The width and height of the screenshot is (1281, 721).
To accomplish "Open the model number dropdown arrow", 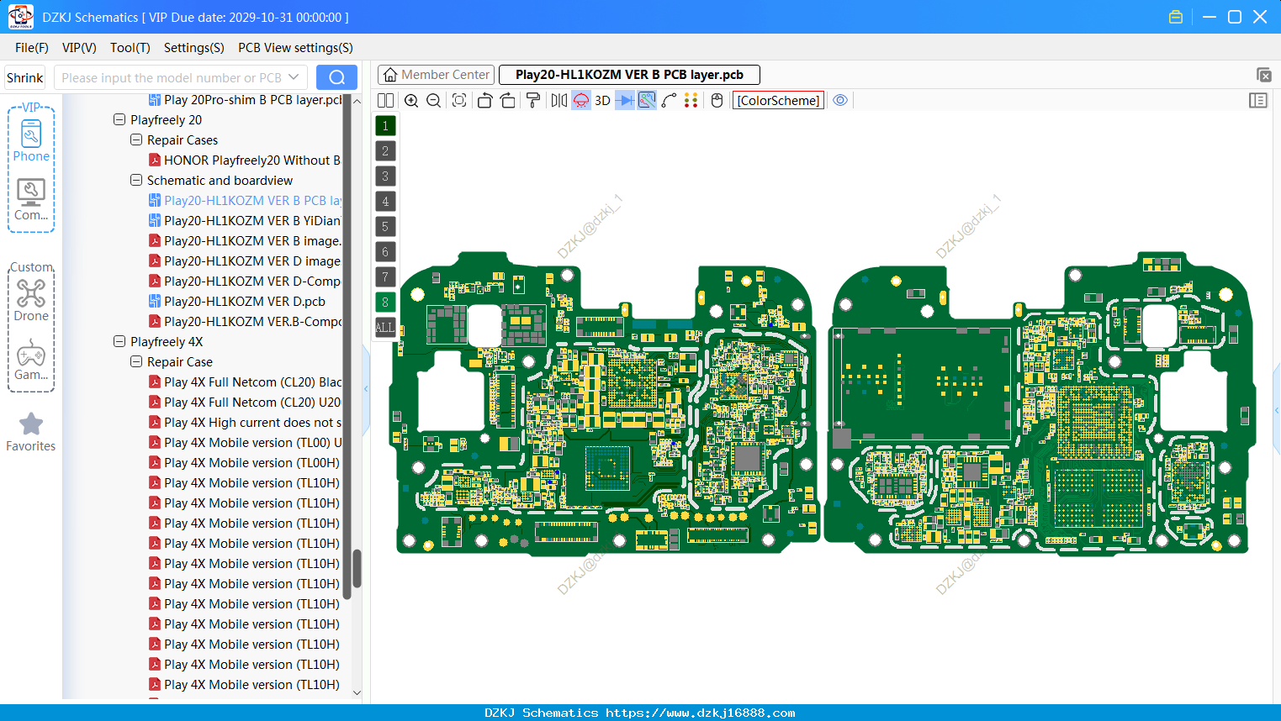I will click(294, 77).
